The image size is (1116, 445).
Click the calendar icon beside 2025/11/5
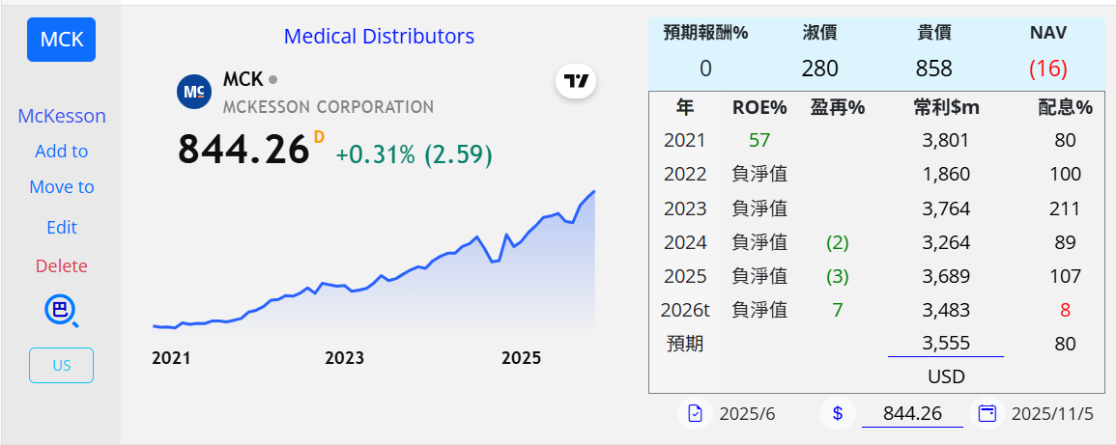pyautogui.click(x=987, y=413)
